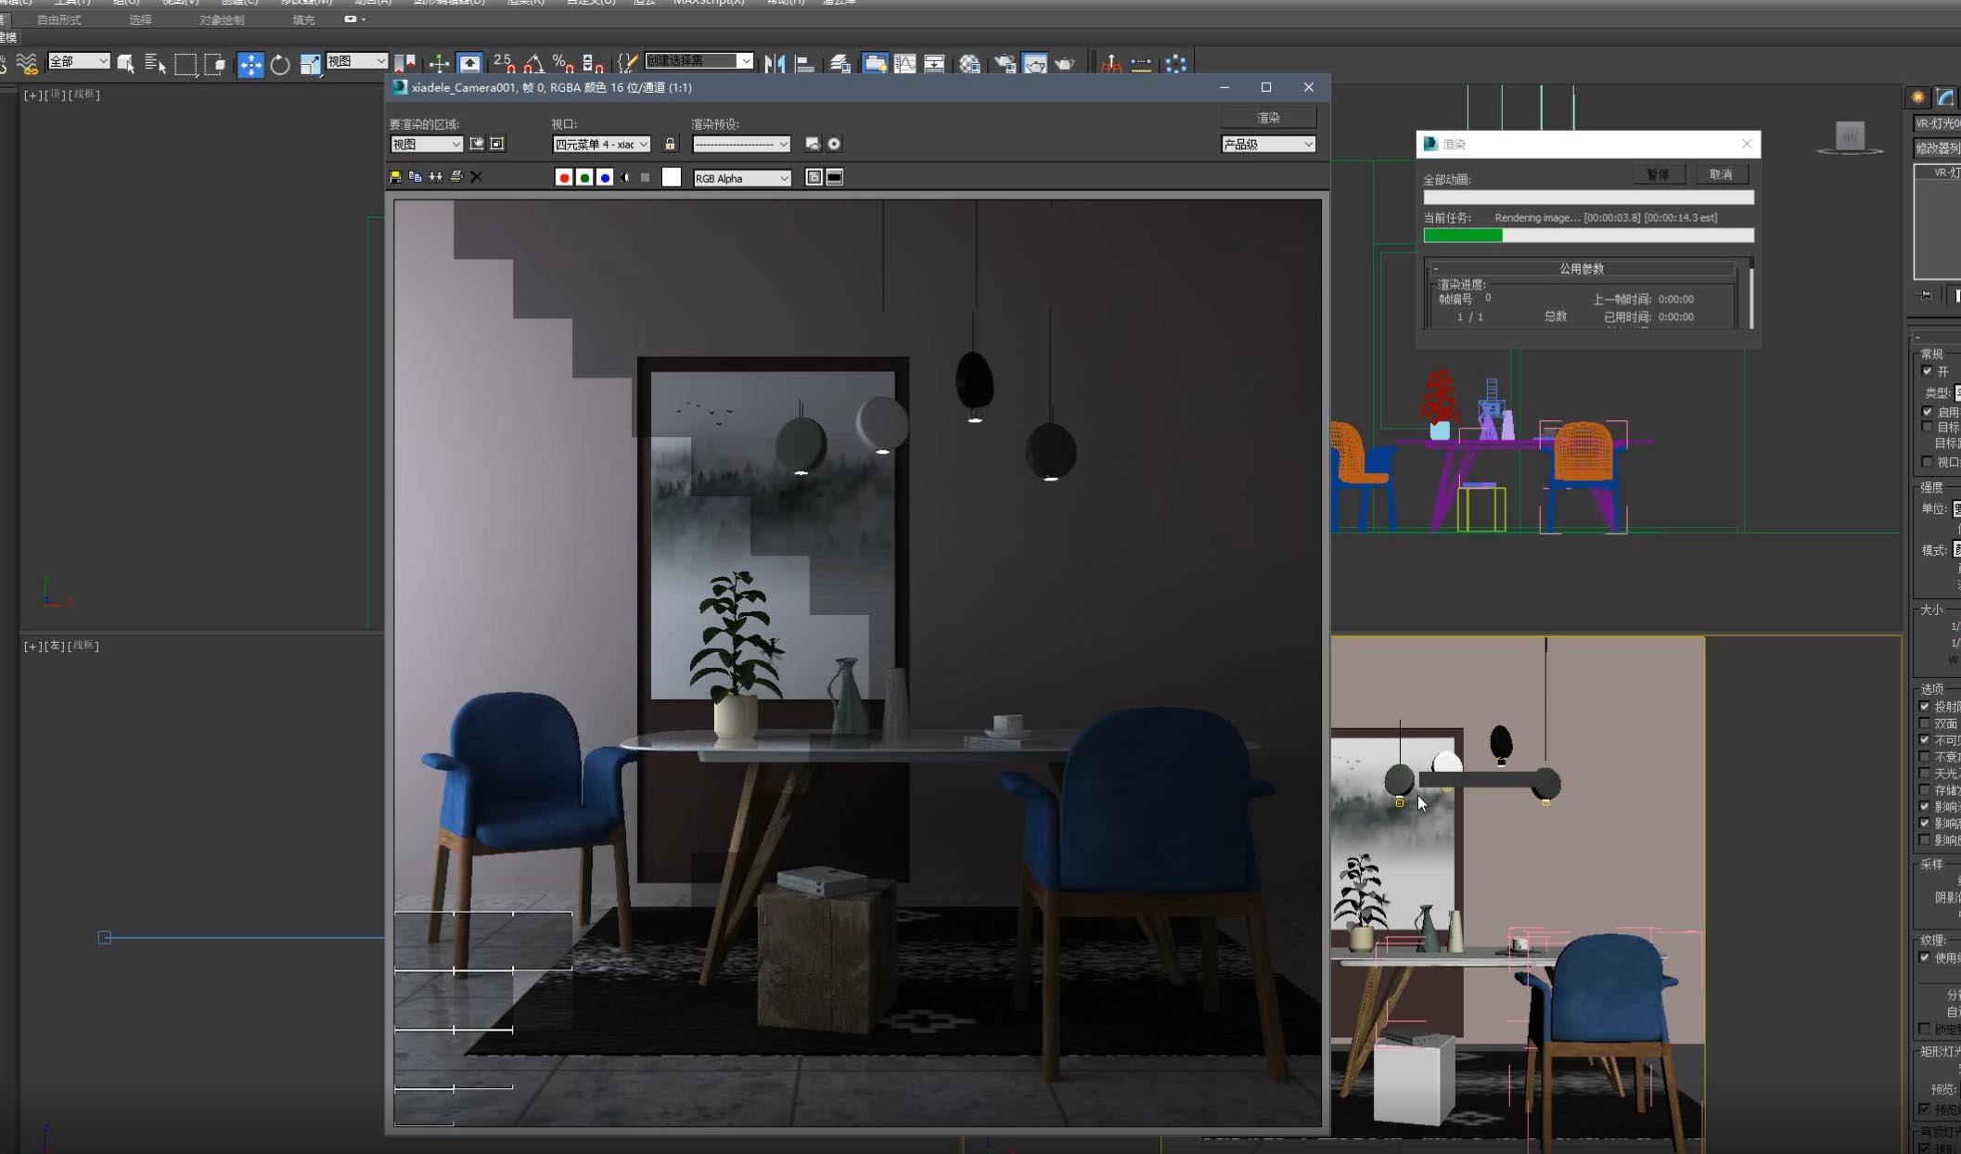Uncheck the 开 checkbox in light panel
This screenshot has width=1961, height=1154.
(1927, 371)
